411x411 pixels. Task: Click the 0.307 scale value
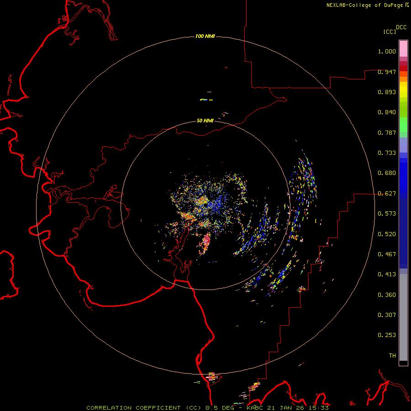pyautogui.click(x=387, y=315)
